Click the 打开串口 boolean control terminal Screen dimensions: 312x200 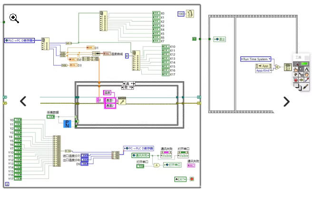coord(140,166)
